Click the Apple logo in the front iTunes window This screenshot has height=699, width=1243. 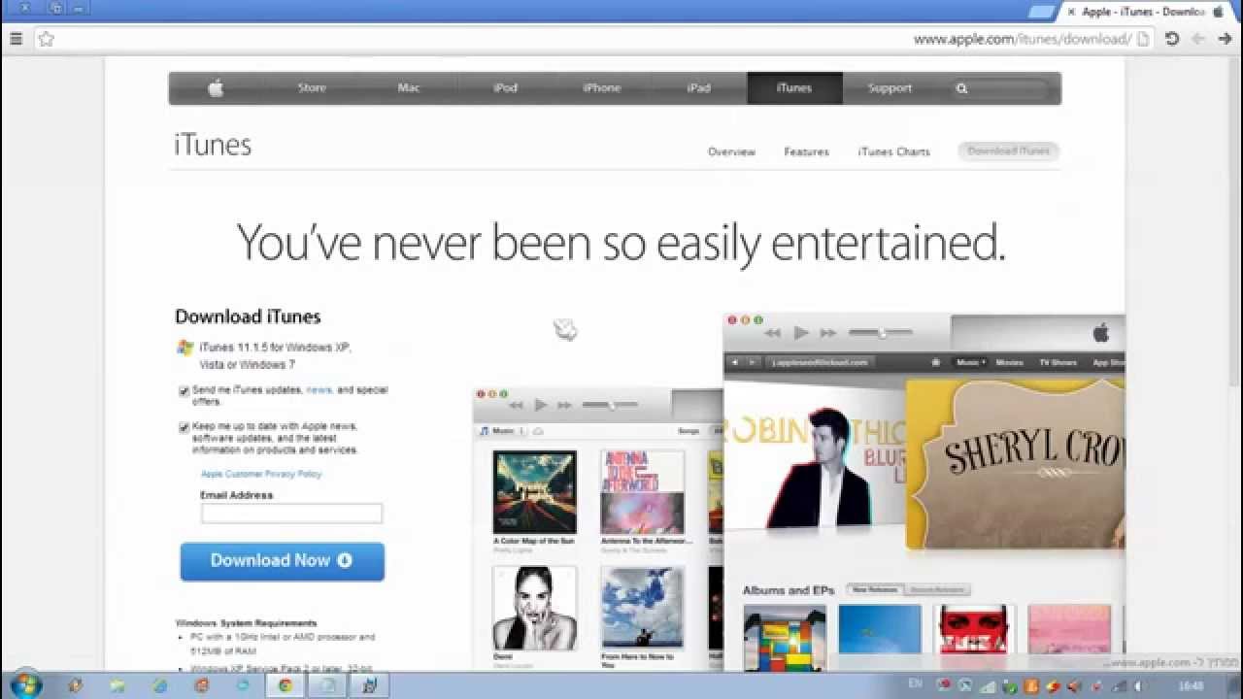[1100, 333]
